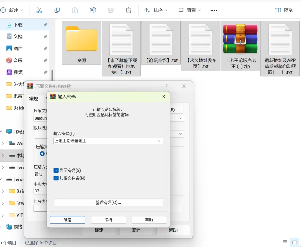Expand the VIP folder tree node
The height and width of the screenshot is (247, 301).
(x=3, y=215)
